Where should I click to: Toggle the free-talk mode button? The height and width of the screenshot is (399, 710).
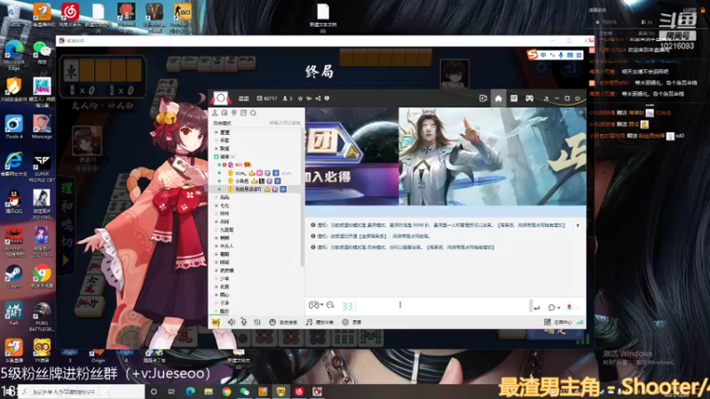click(x=283, y=322)
